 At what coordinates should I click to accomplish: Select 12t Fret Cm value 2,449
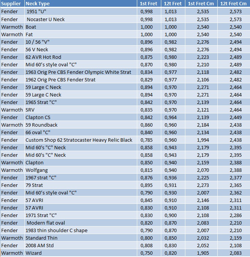pos(234,117)
